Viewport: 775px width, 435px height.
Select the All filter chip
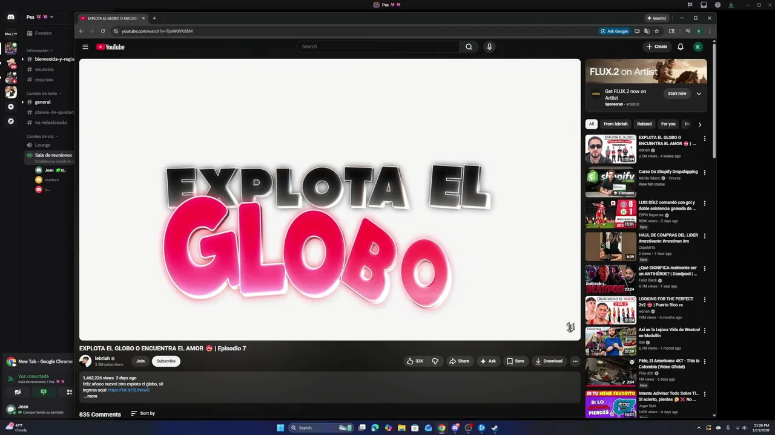pos(592,124)
